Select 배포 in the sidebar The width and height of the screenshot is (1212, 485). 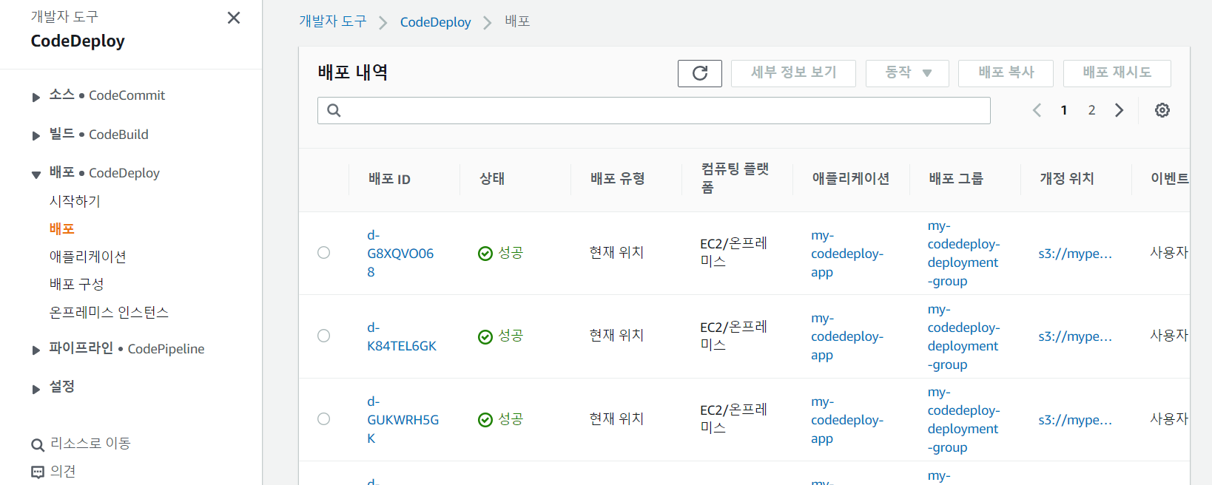(x=62, y=228)
